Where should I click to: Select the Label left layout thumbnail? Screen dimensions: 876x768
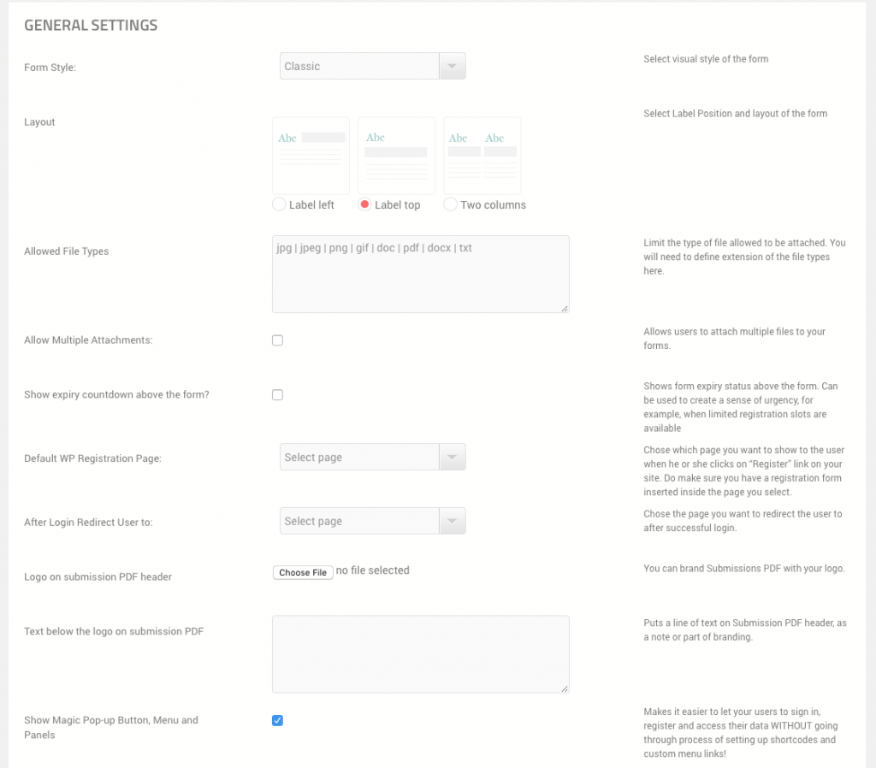click(x=311, y=156)
